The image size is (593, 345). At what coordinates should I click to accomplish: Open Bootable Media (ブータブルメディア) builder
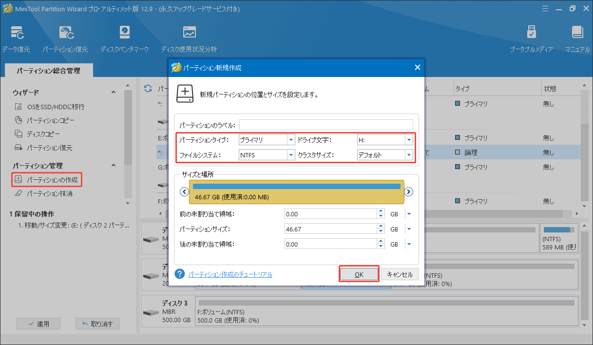(531, 39)
